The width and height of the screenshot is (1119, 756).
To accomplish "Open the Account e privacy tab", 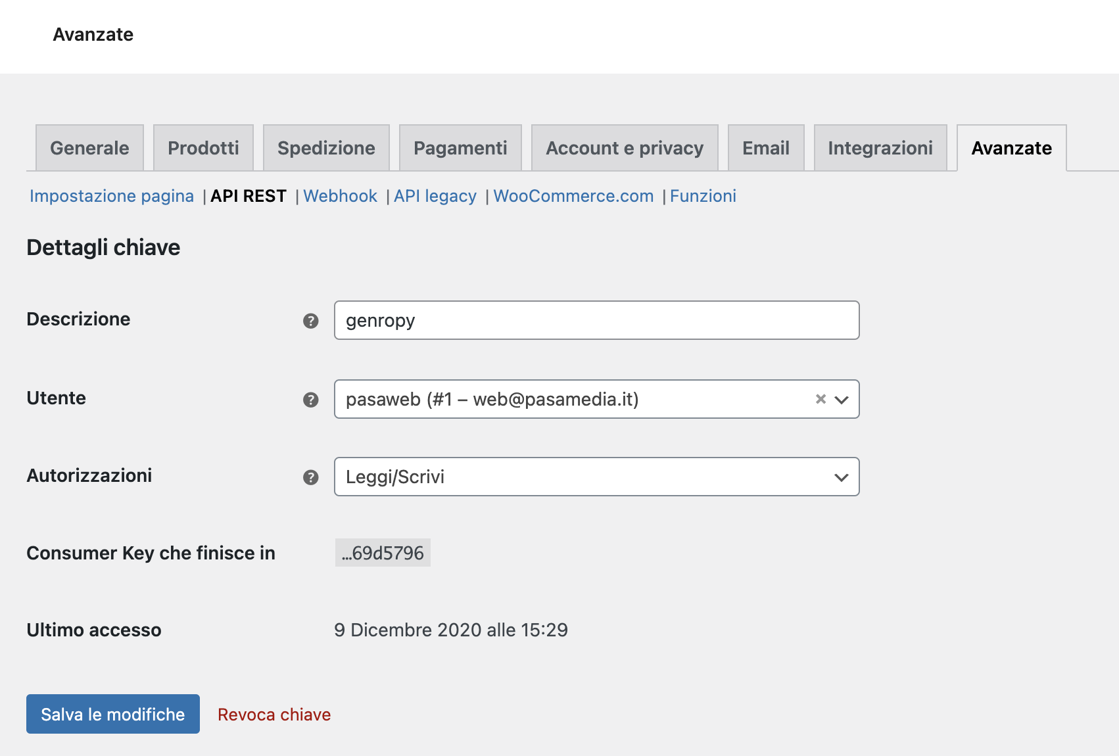I will [624, 148].
